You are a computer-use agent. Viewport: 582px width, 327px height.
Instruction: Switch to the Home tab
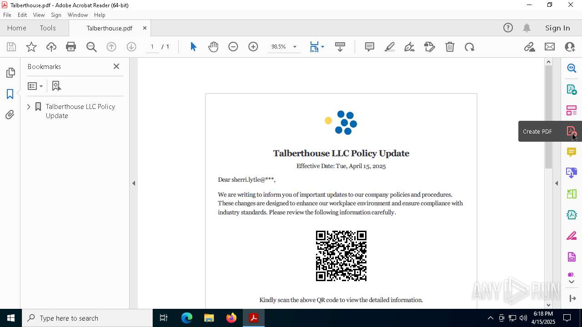point(17,28)
